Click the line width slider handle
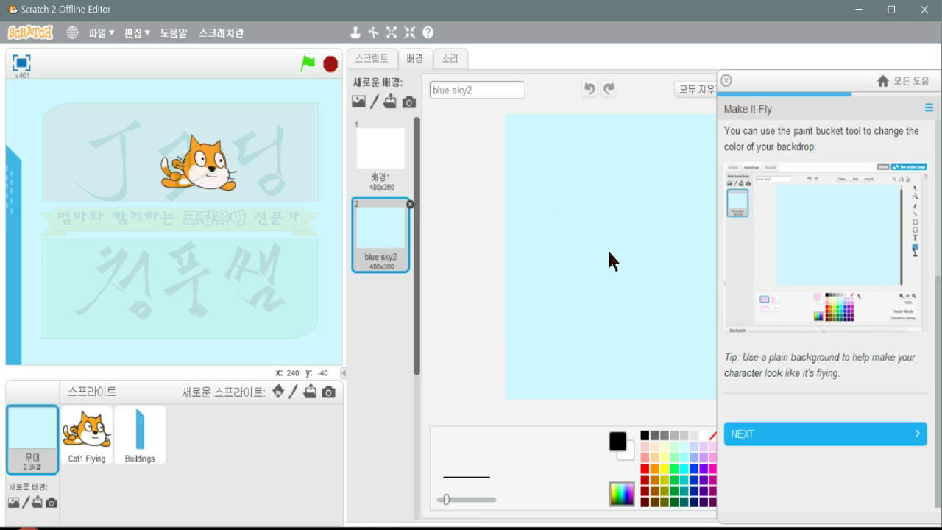The height and width of the screenshot is (530, 942). tap(446, 500)
